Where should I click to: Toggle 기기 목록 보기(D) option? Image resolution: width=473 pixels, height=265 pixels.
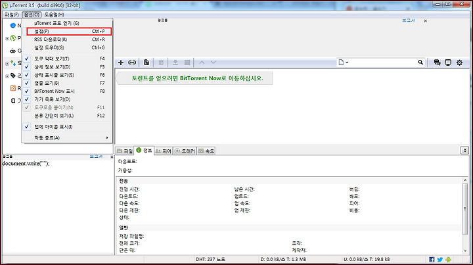point(67,99)
